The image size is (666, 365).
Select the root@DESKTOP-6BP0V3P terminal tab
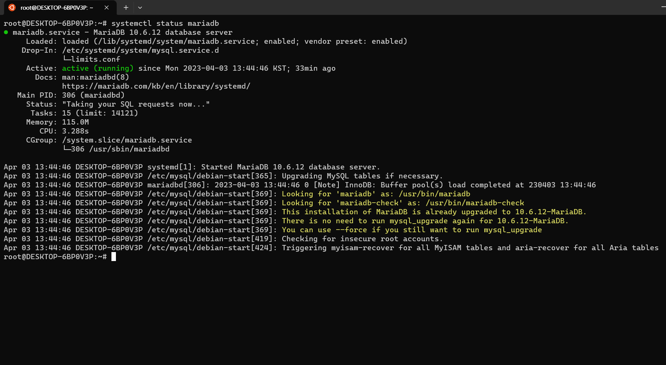[56, 7]
